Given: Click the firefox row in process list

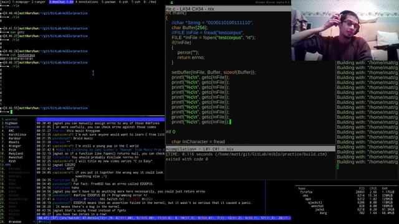Looking at the screenshot, I should (347, 192).
